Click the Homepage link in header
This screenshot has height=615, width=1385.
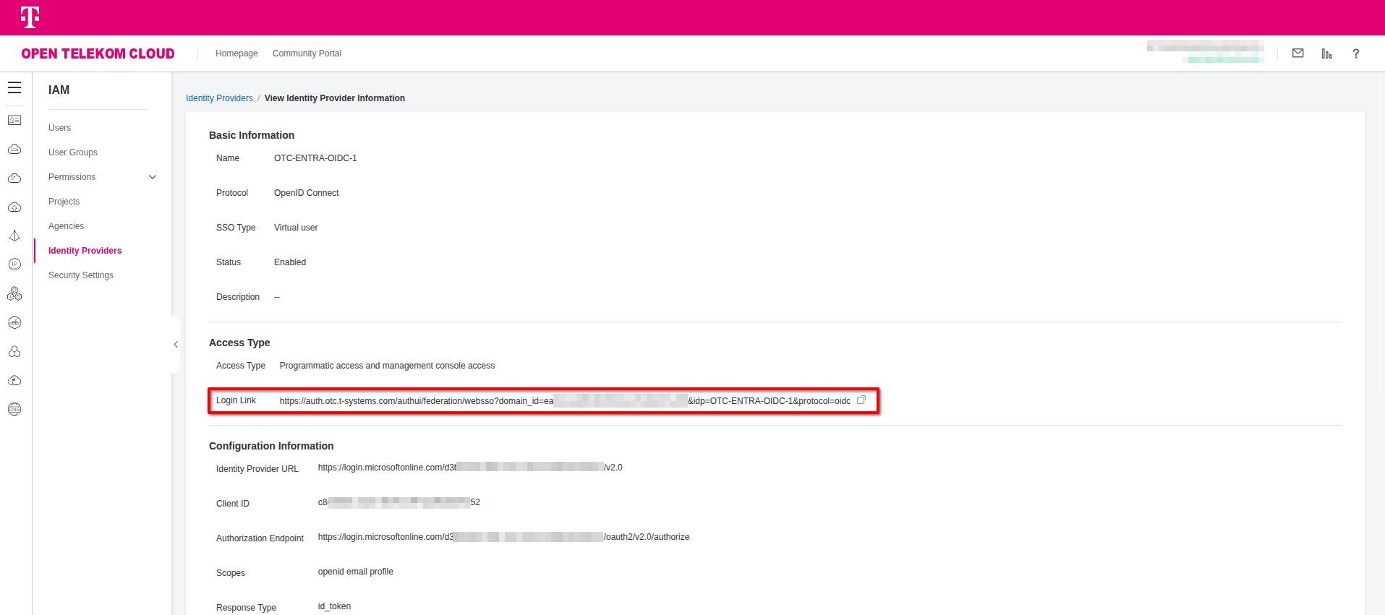coord(236,53)
